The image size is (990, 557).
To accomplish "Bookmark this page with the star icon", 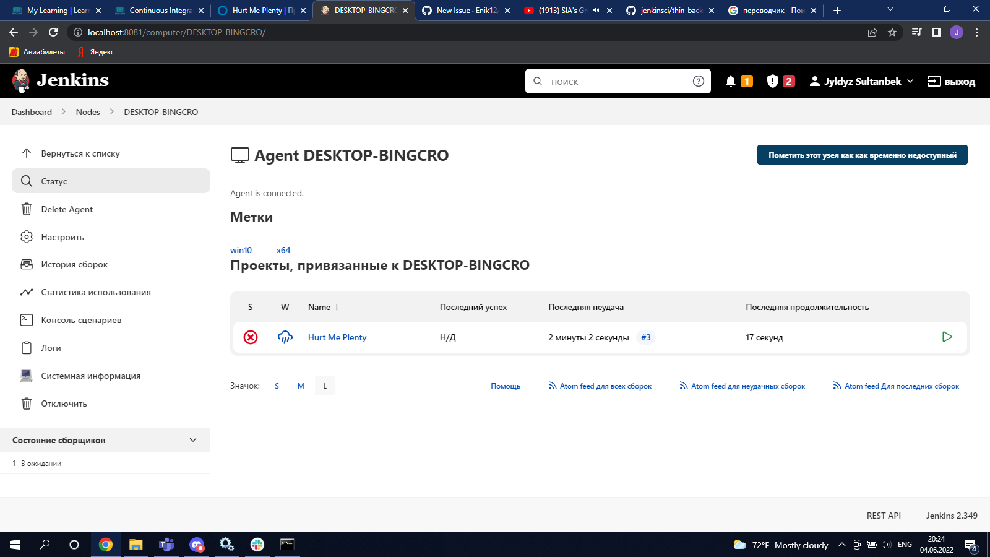I will 892,32.
